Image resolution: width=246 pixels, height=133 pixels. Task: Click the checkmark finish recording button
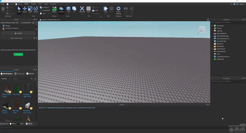tap(243, 130)
